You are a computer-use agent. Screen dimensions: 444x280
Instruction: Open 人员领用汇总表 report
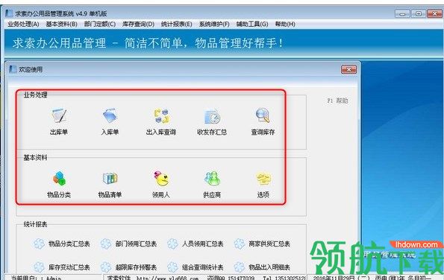(196, 244)
